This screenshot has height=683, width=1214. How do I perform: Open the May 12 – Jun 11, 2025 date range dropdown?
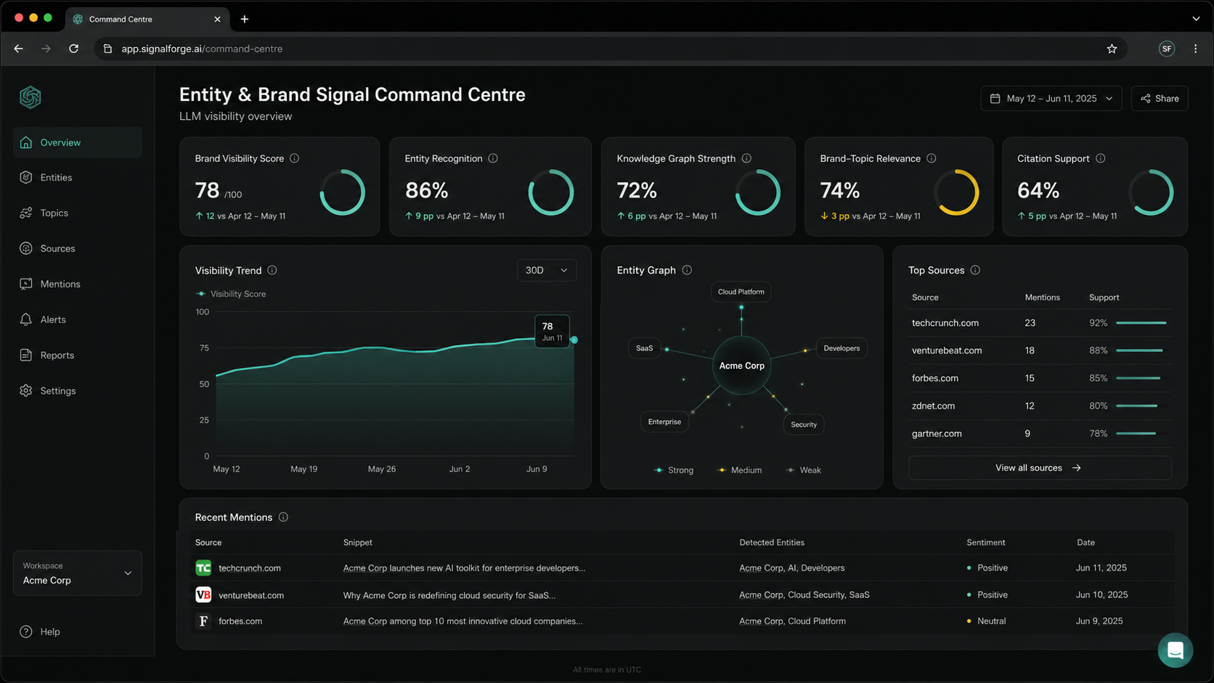pos(1051,99)
